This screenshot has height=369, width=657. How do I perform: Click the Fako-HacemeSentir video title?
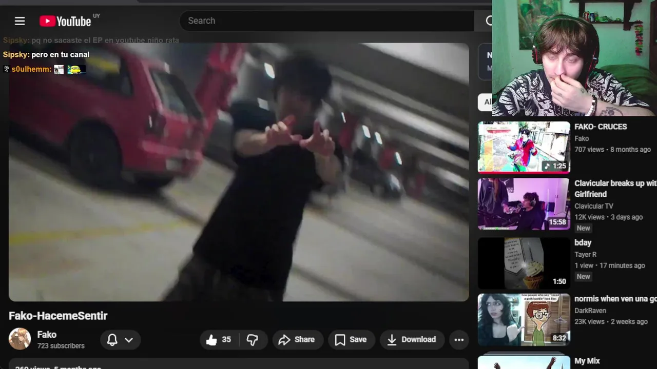(58, 316)
